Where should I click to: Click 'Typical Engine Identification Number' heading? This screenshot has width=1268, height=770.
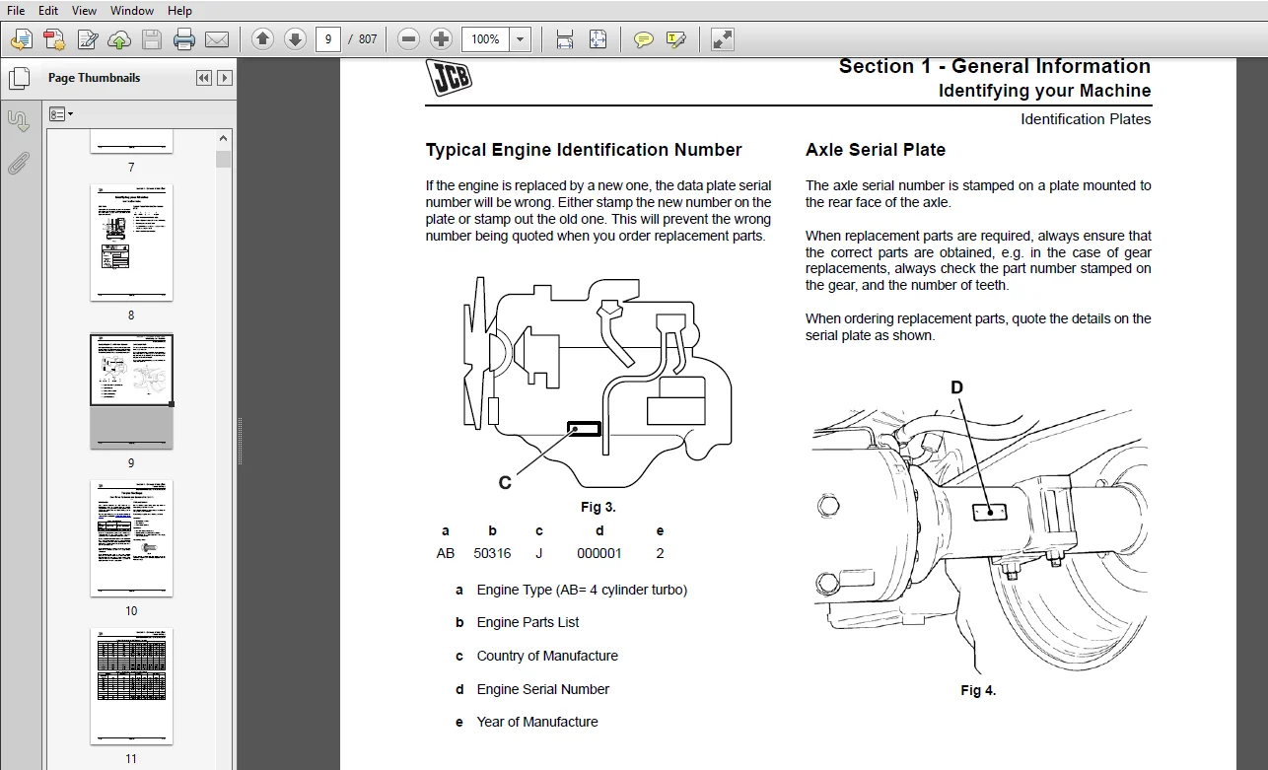tap(584, 150)
